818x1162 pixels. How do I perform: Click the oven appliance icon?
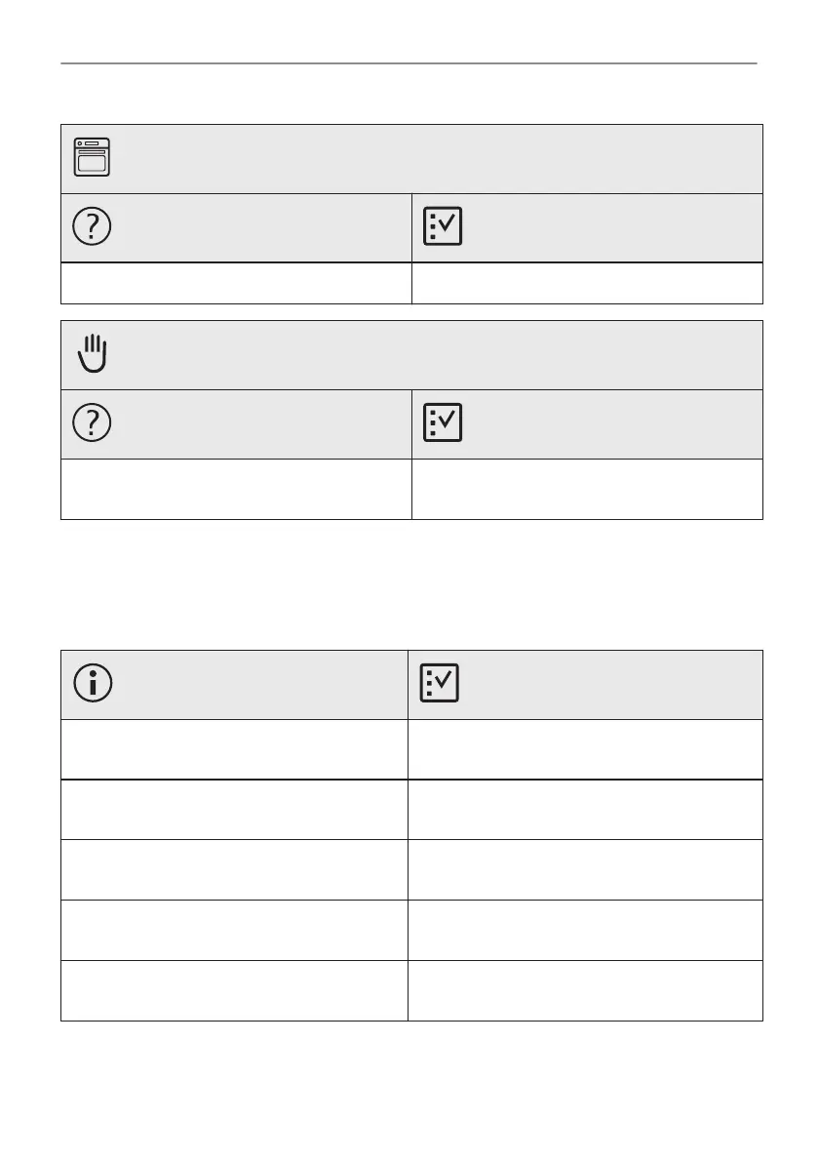92,157
